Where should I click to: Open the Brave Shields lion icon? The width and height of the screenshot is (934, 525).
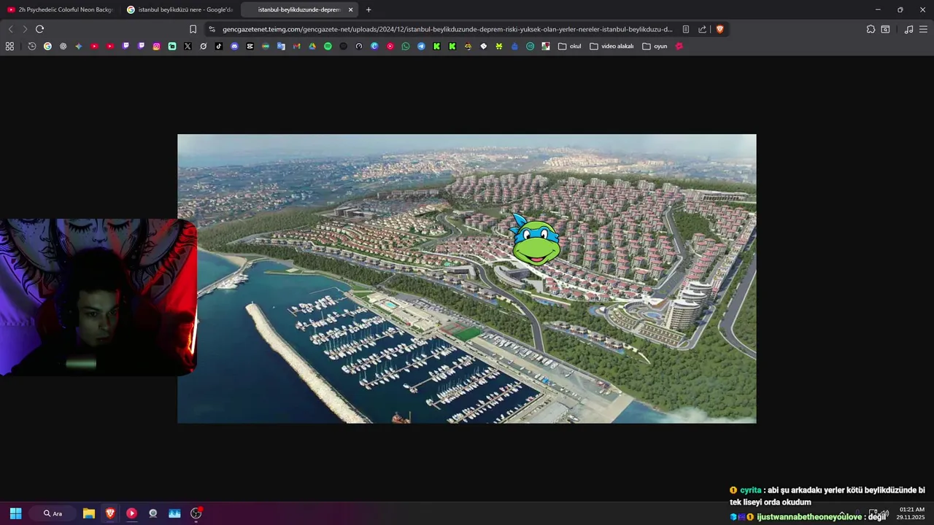coord(719,29)
